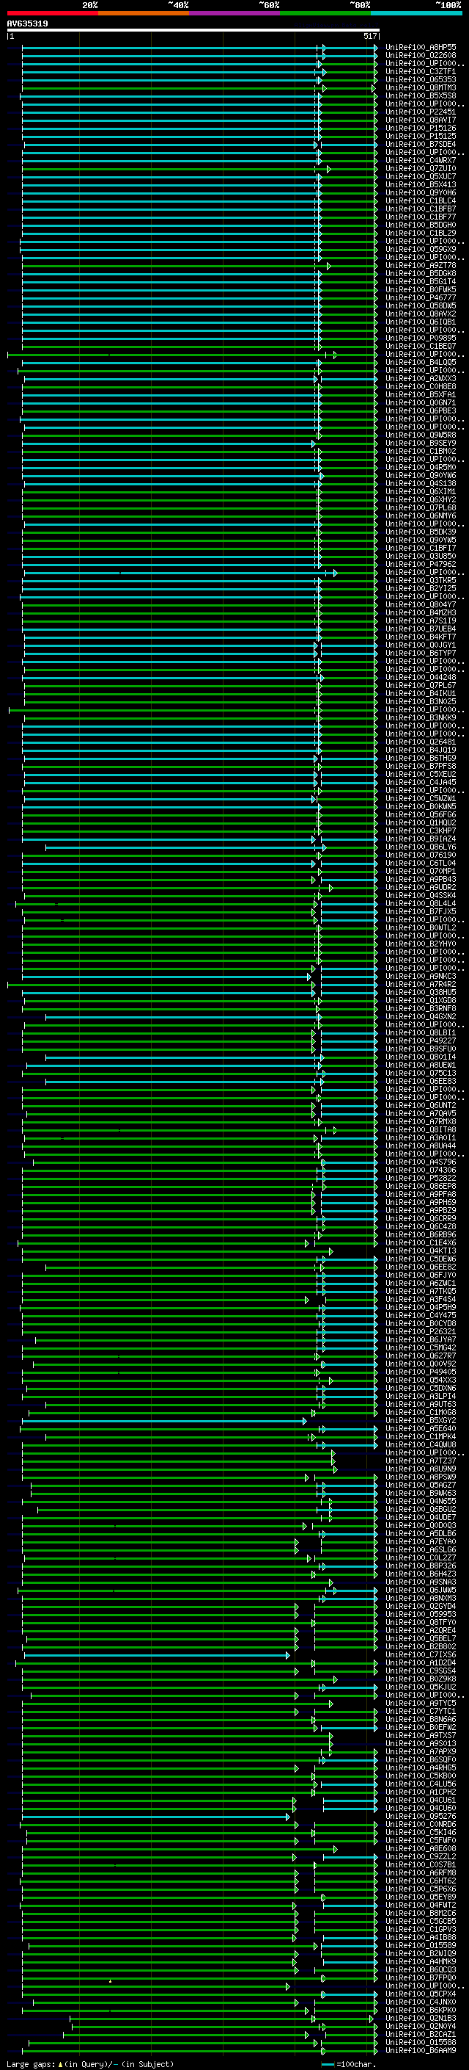Image resolution: width=469 pixels, height=2070 pixels.
Task: Select hit label UniRef100_B5G1T4
Action: click(421, 281)
